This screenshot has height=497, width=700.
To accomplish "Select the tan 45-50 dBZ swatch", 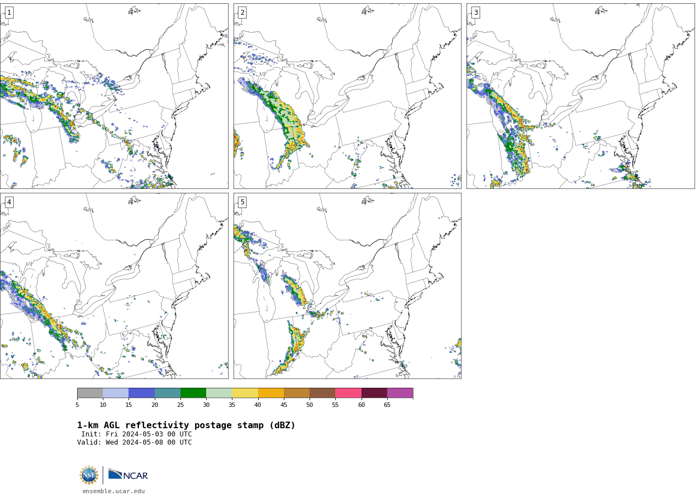I will 296,393.
